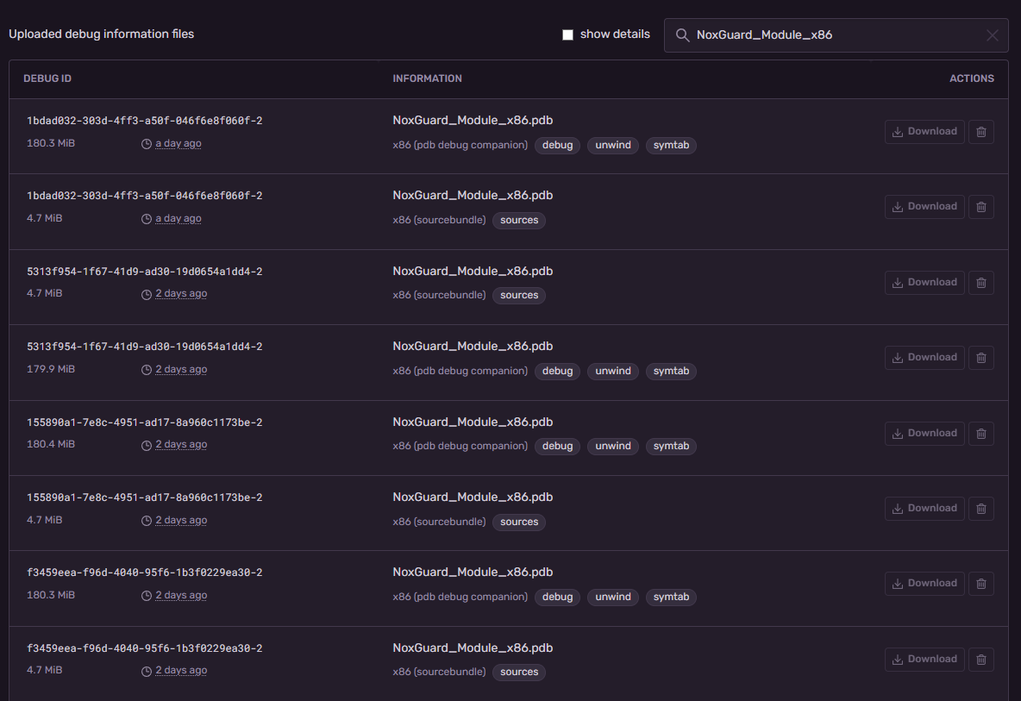
Task: Click the DEBUG ID column header
Action: click(47, 78)
